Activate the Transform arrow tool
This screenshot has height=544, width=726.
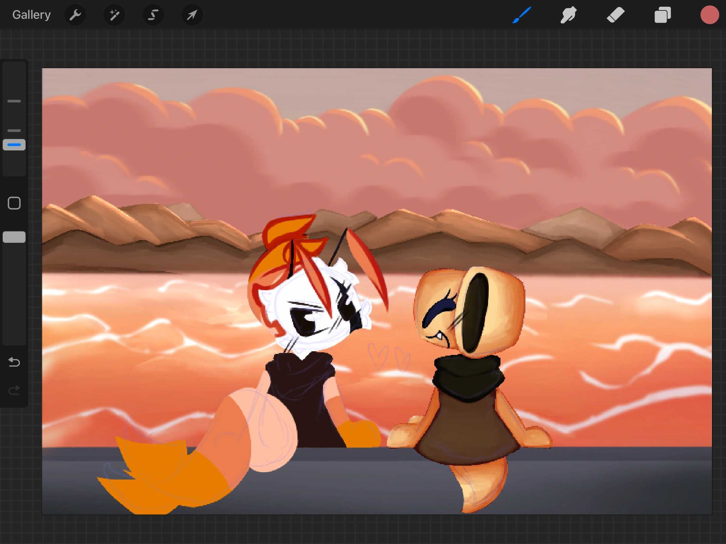(192, 15)
